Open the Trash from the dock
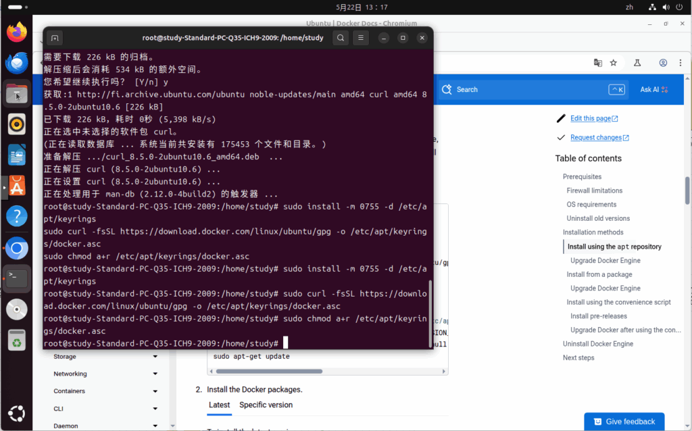Image resolution: width=692 pixels, height=431 pixels. pos(17,340)
